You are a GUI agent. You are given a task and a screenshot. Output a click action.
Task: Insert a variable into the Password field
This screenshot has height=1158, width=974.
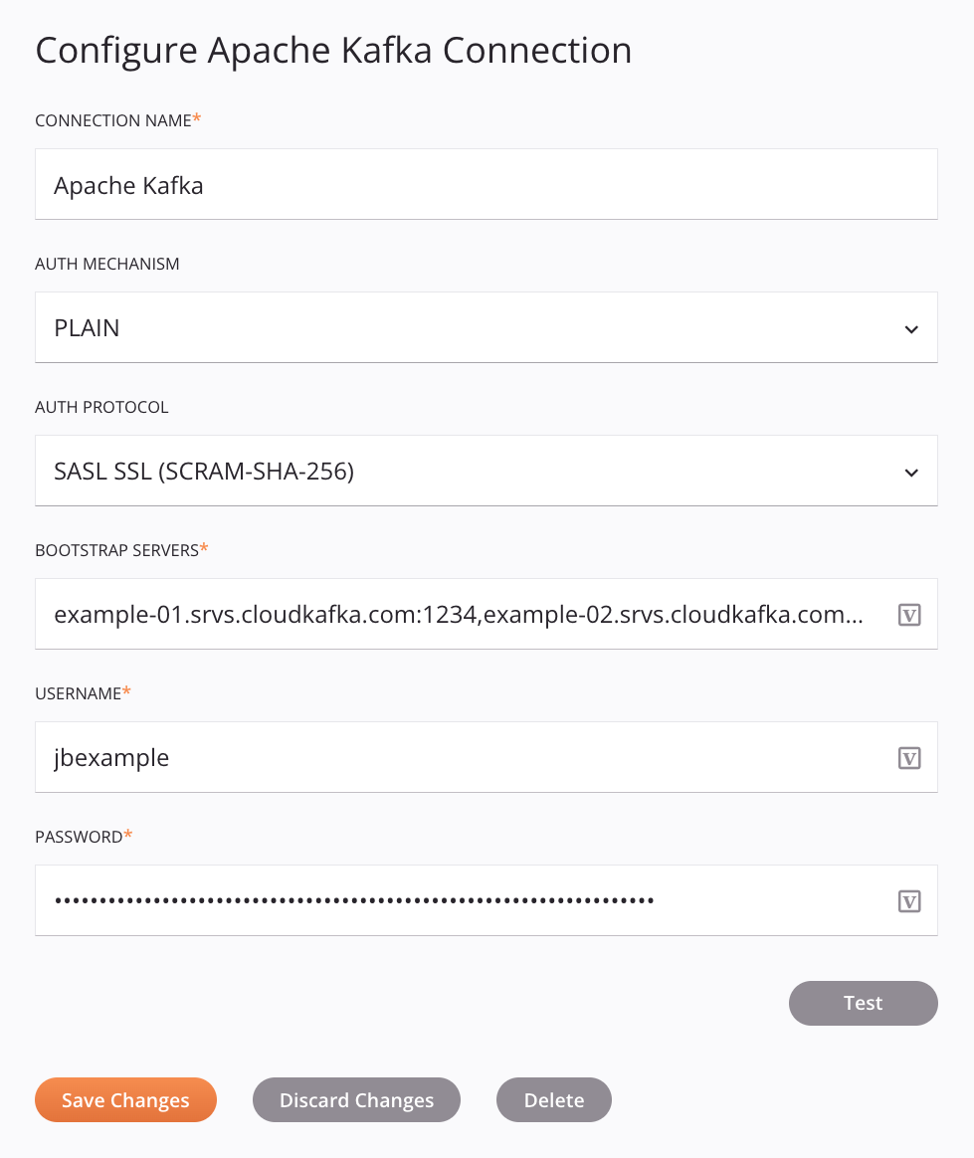click(908, 900)
